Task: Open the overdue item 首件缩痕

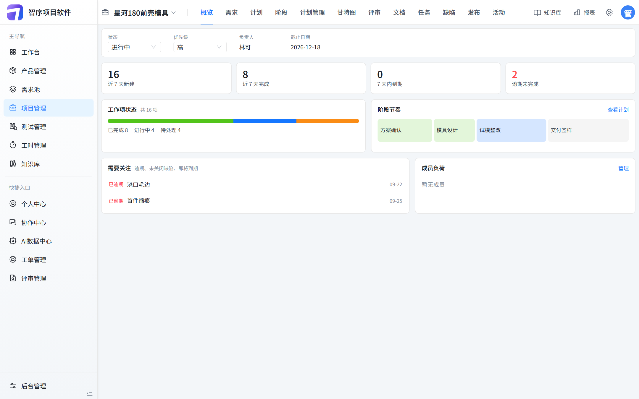Action: pyautogui.click(x=255, y=201)
